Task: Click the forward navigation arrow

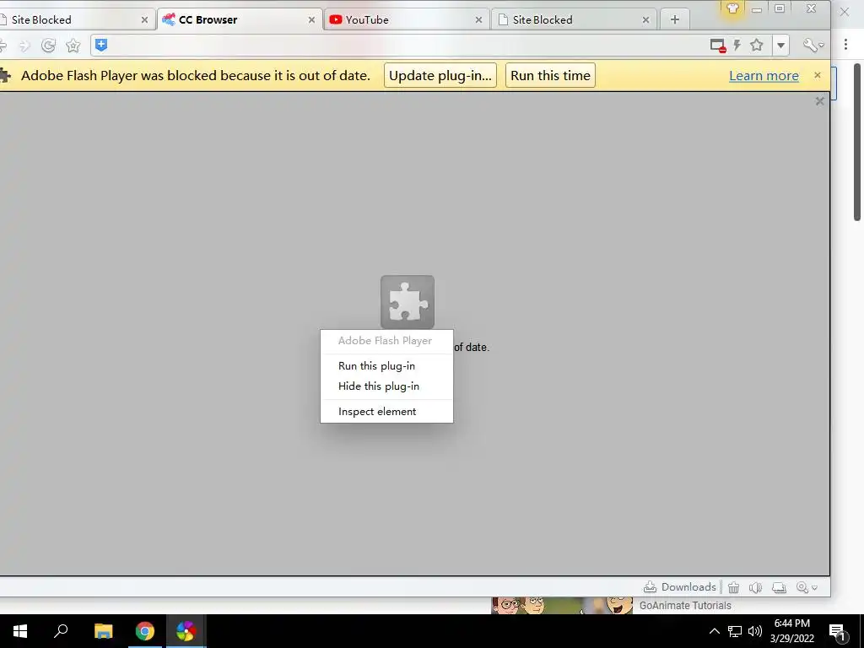Action: [24, 46]
